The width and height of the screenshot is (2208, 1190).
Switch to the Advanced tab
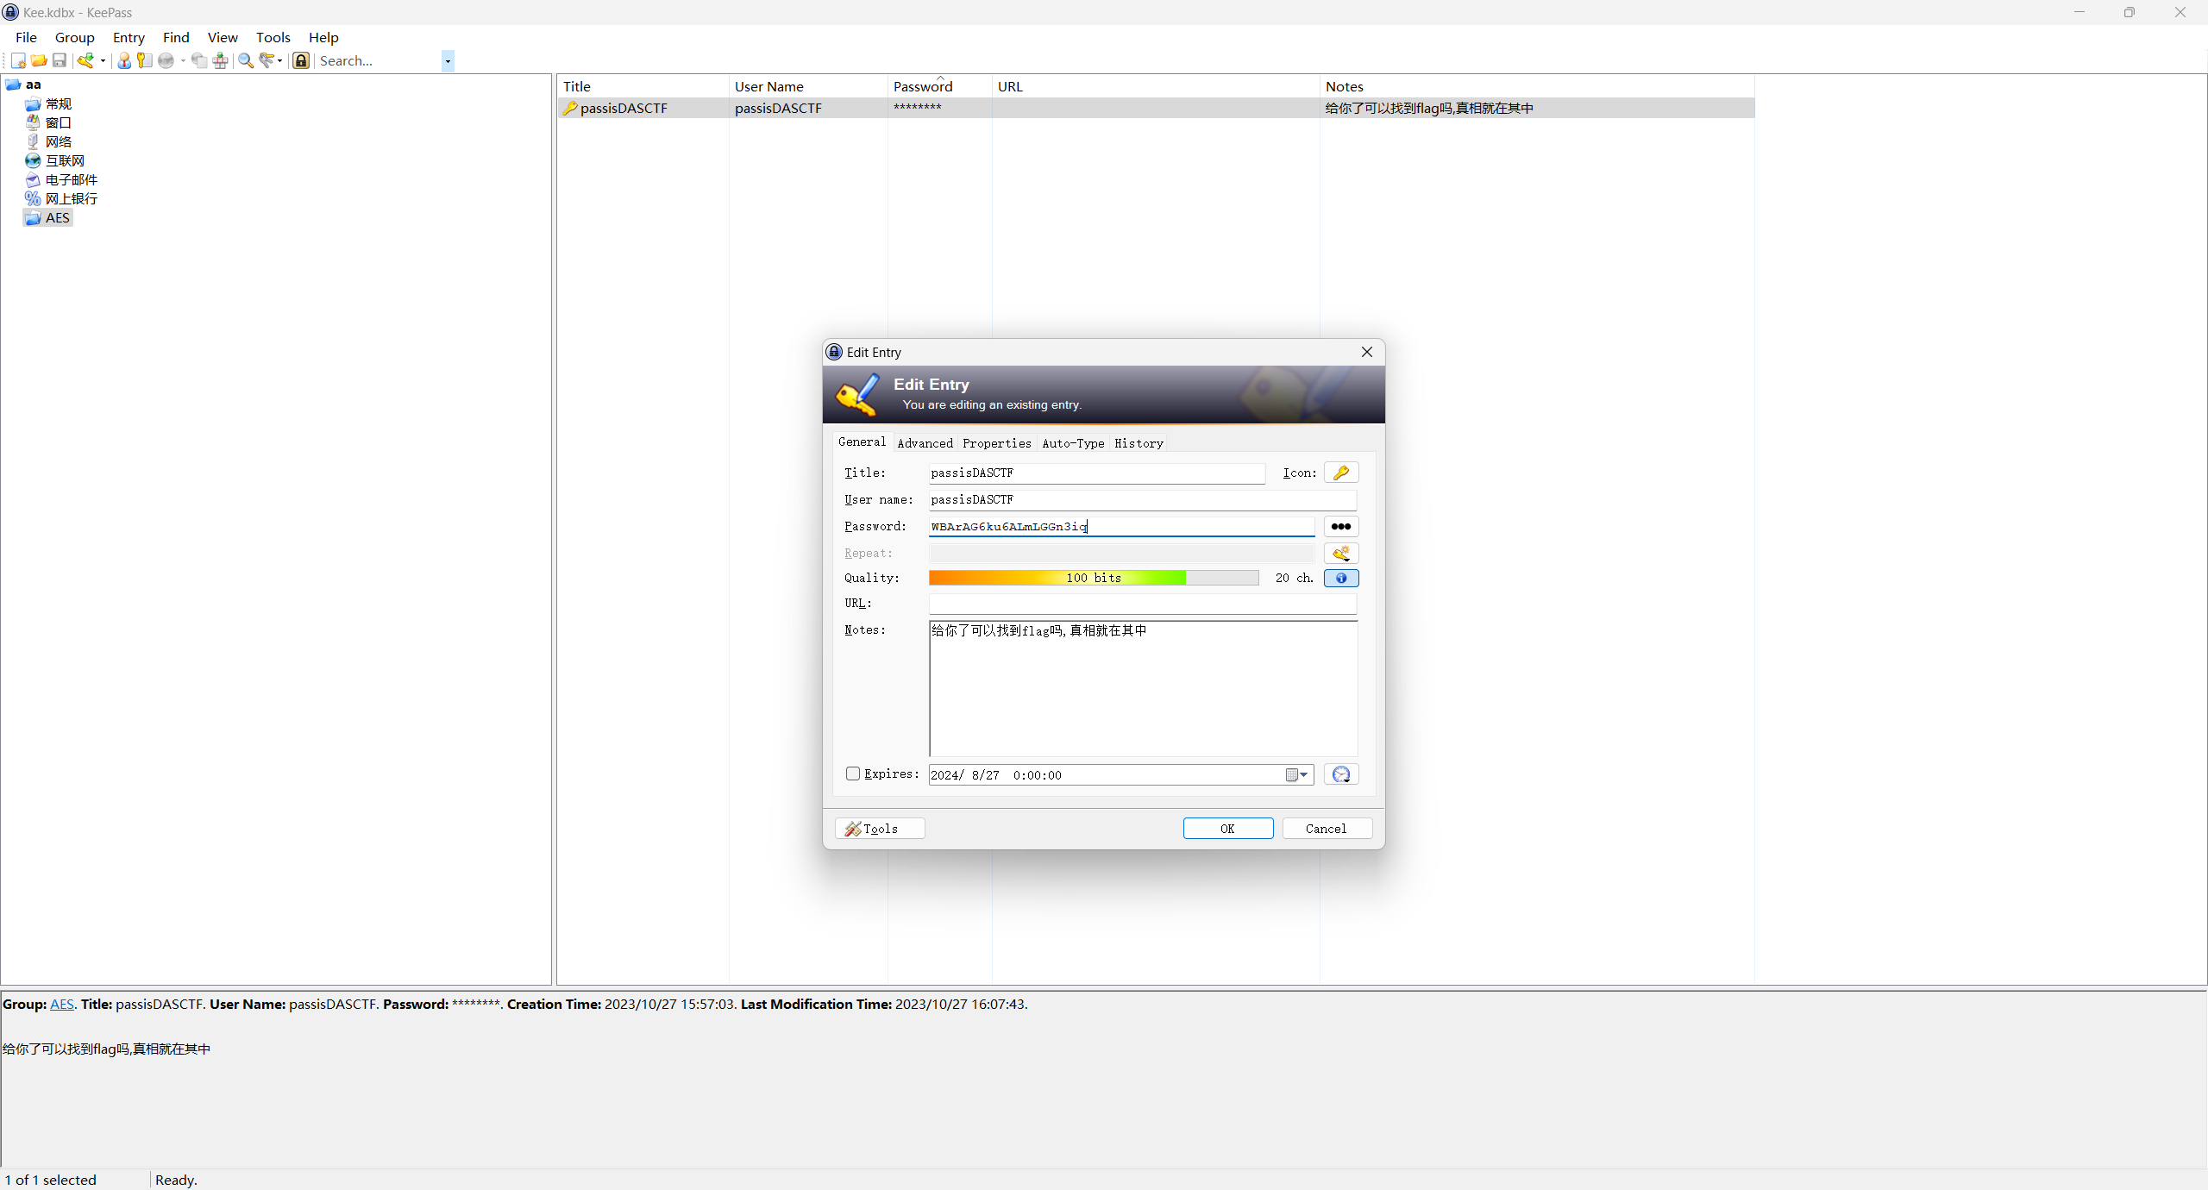click(x=925, y=443)
